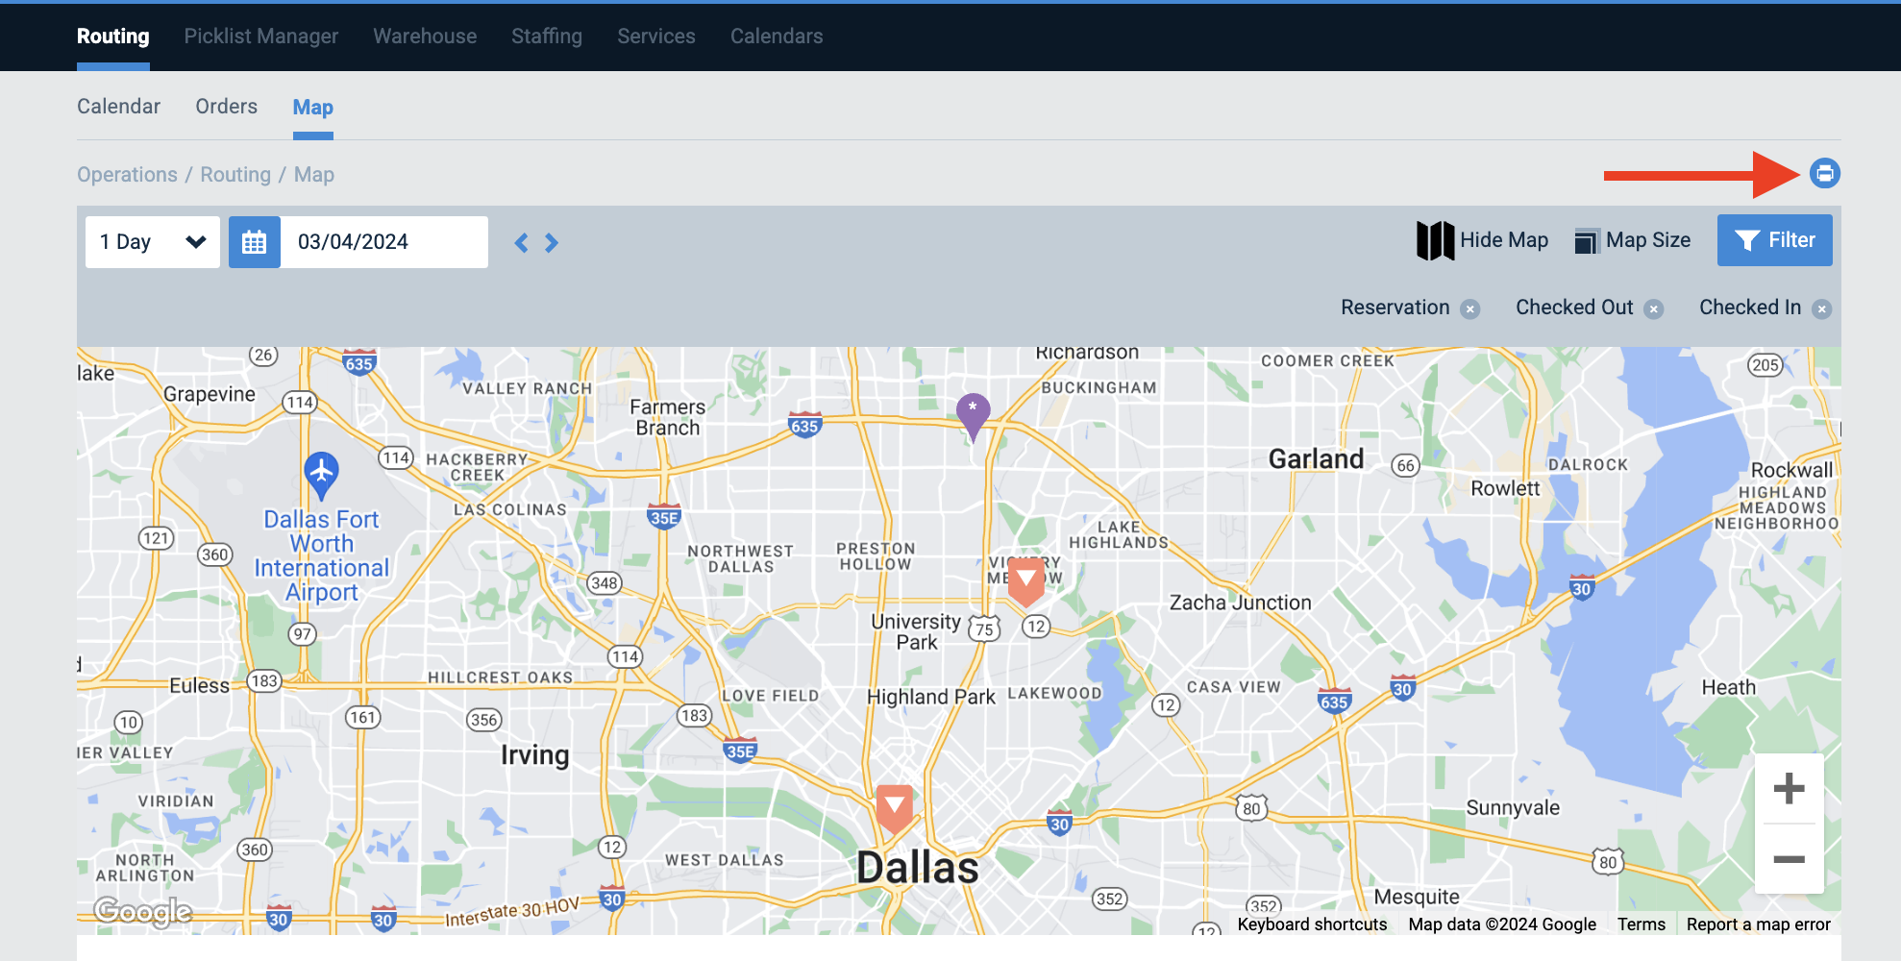This screenshot has width=1901, height=961.
Task: Switch to the Calendar sub-tab
Action: [118, 107]
